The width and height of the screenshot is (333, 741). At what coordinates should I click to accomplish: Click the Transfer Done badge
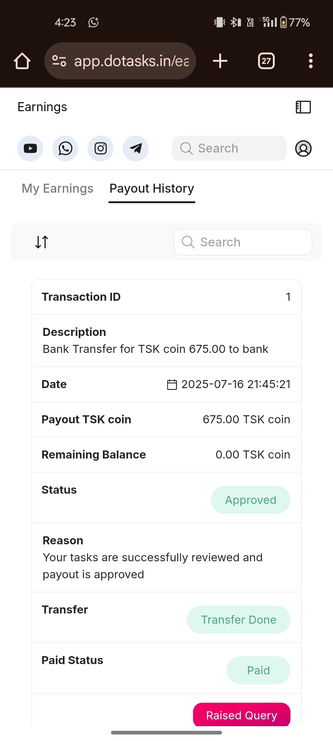(x=238, y=620)
